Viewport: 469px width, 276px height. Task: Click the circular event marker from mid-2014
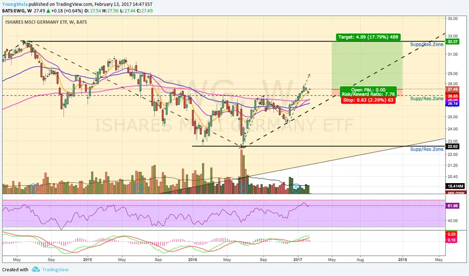[34, 188]
